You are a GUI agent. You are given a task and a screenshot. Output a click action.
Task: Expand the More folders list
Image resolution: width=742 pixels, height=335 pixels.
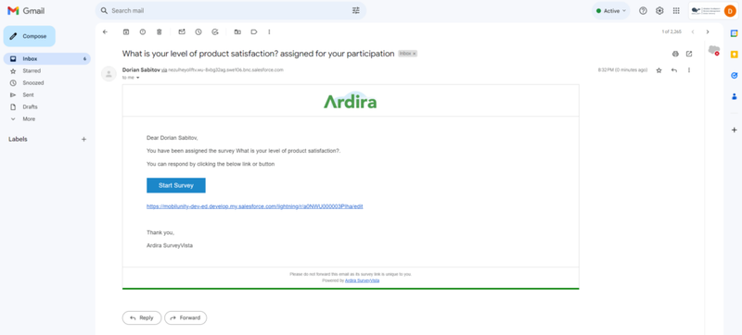click(x=29, y=118)
